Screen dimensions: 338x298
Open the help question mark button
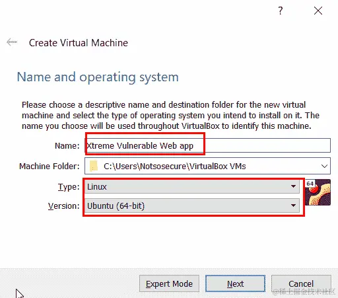[x=280, y=11]
